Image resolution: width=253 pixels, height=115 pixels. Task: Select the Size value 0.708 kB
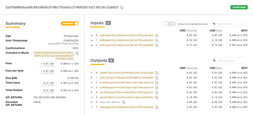(x=73, y=78)
